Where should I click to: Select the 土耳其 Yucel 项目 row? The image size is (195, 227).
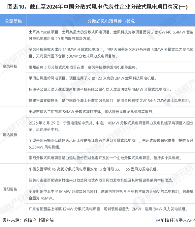(111, 35)
